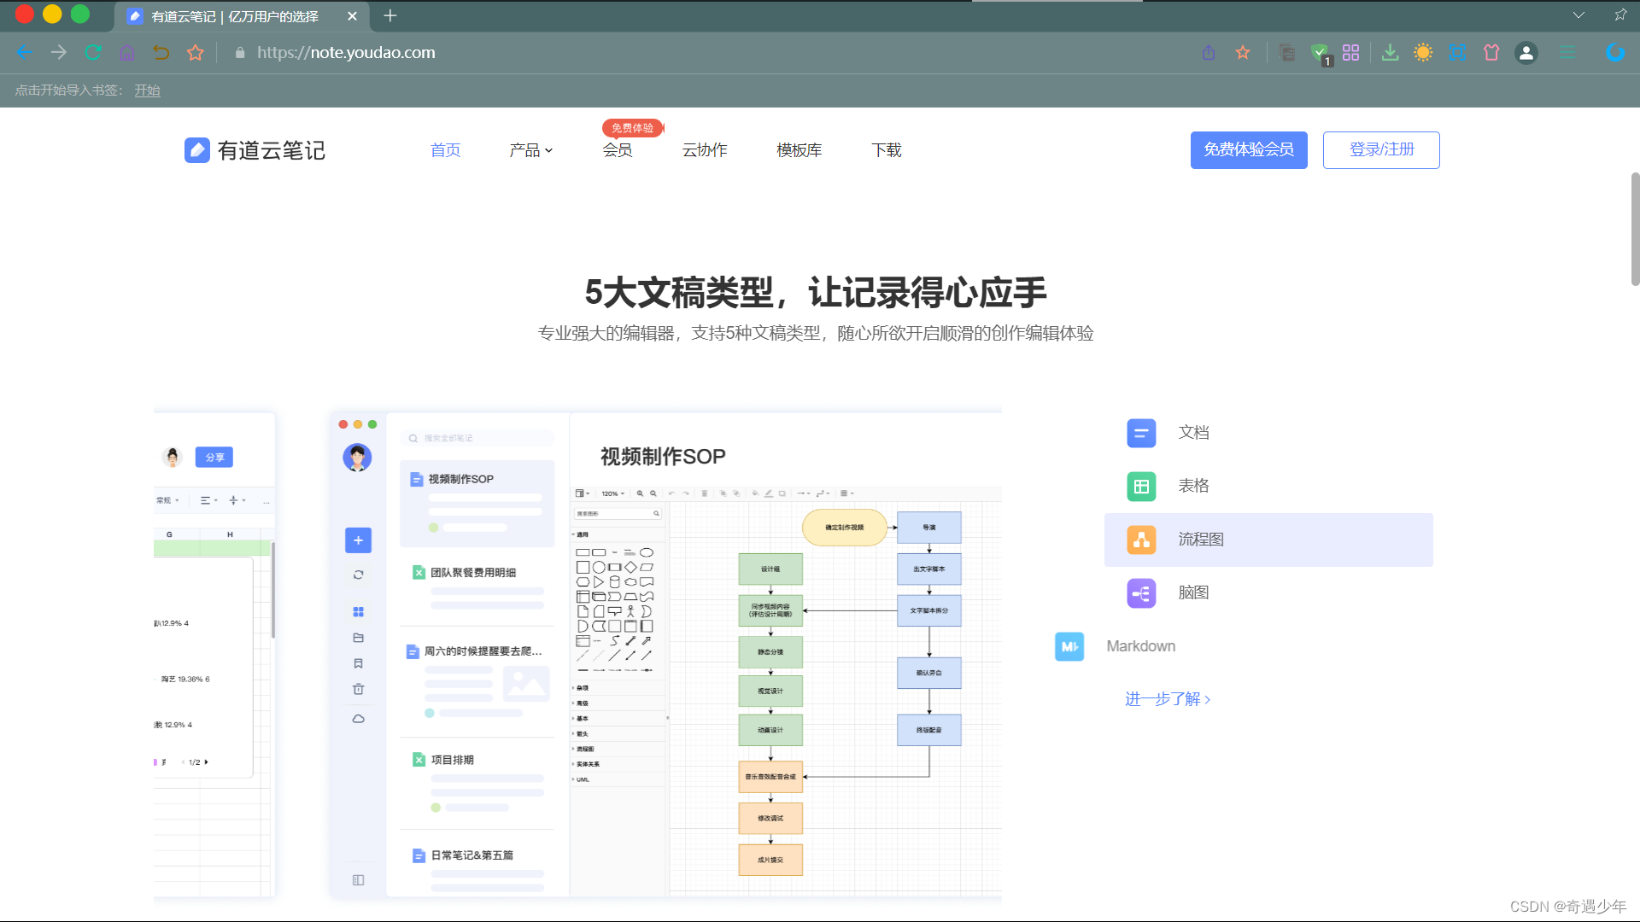
Task: Click the 进一步了解 link
Action: coord(1168,699)
